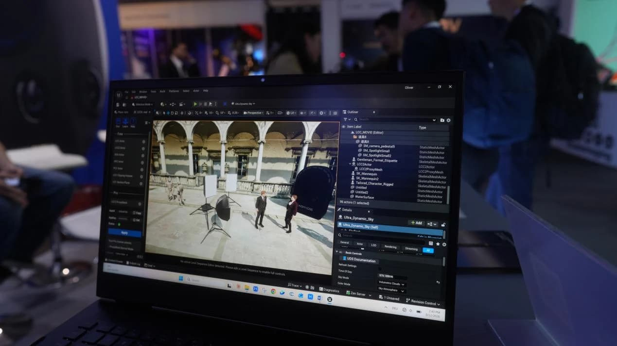This screenshot has width=617, height=346.
Task: Click the Type column header
Action: [422, 128]
